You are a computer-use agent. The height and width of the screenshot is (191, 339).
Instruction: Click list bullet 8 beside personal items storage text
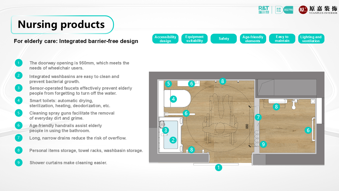(19, 150)
